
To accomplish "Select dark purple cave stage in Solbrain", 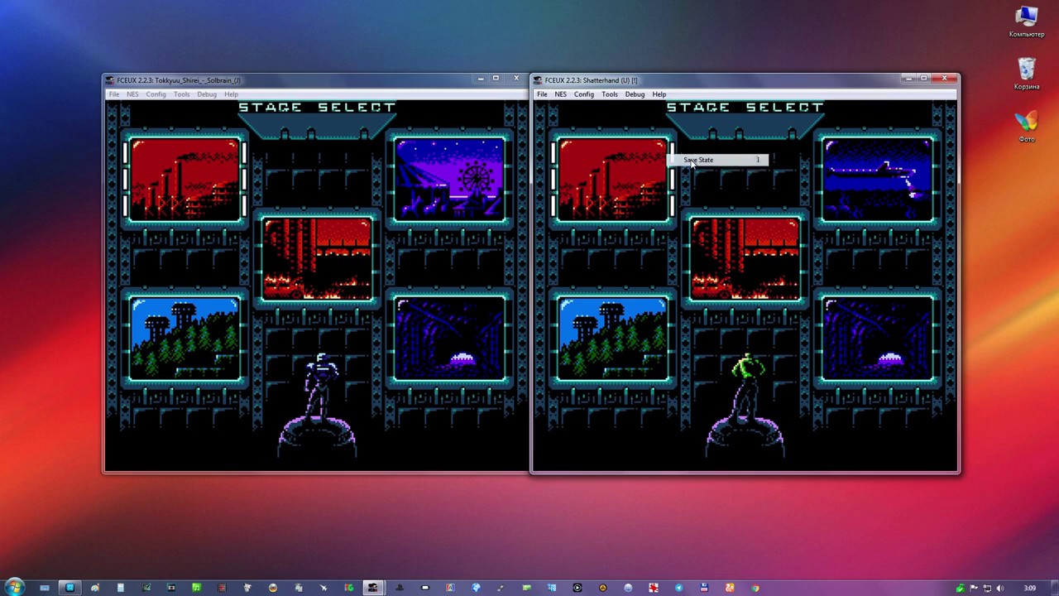I will tap(449, 339).
